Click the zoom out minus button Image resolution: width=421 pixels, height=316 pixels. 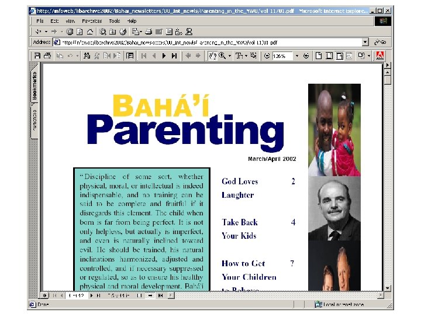pyautogui.click(x=267, y=56)
